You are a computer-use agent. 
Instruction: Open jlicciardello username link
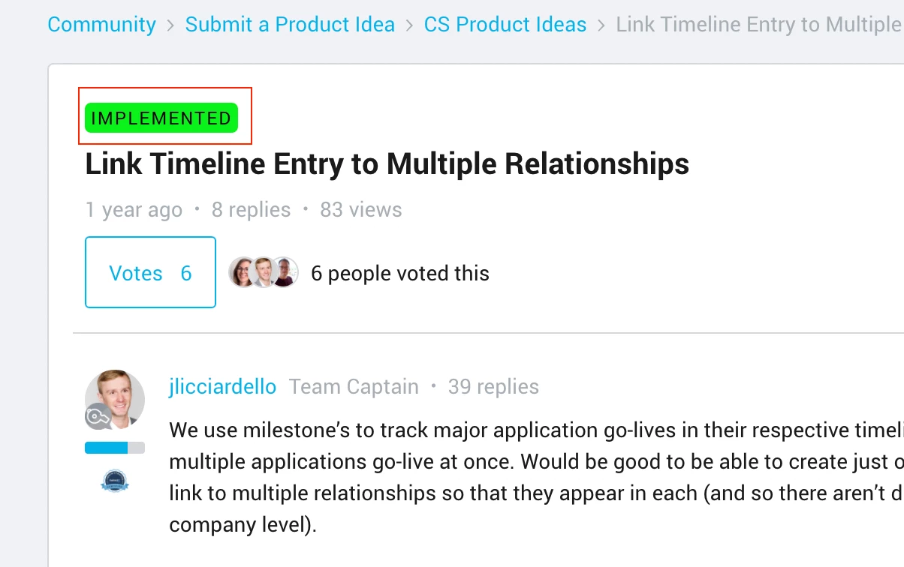pyautogui.click(x=223, y=387)
